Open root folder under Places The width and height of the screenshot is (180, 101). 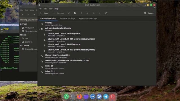25,38
